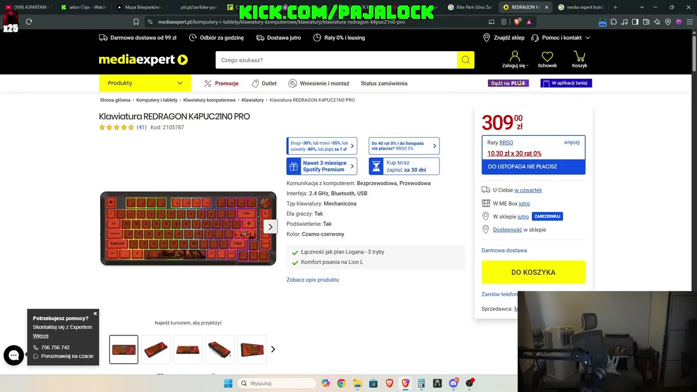Reload the page with the refresh icon

[29, 22]
